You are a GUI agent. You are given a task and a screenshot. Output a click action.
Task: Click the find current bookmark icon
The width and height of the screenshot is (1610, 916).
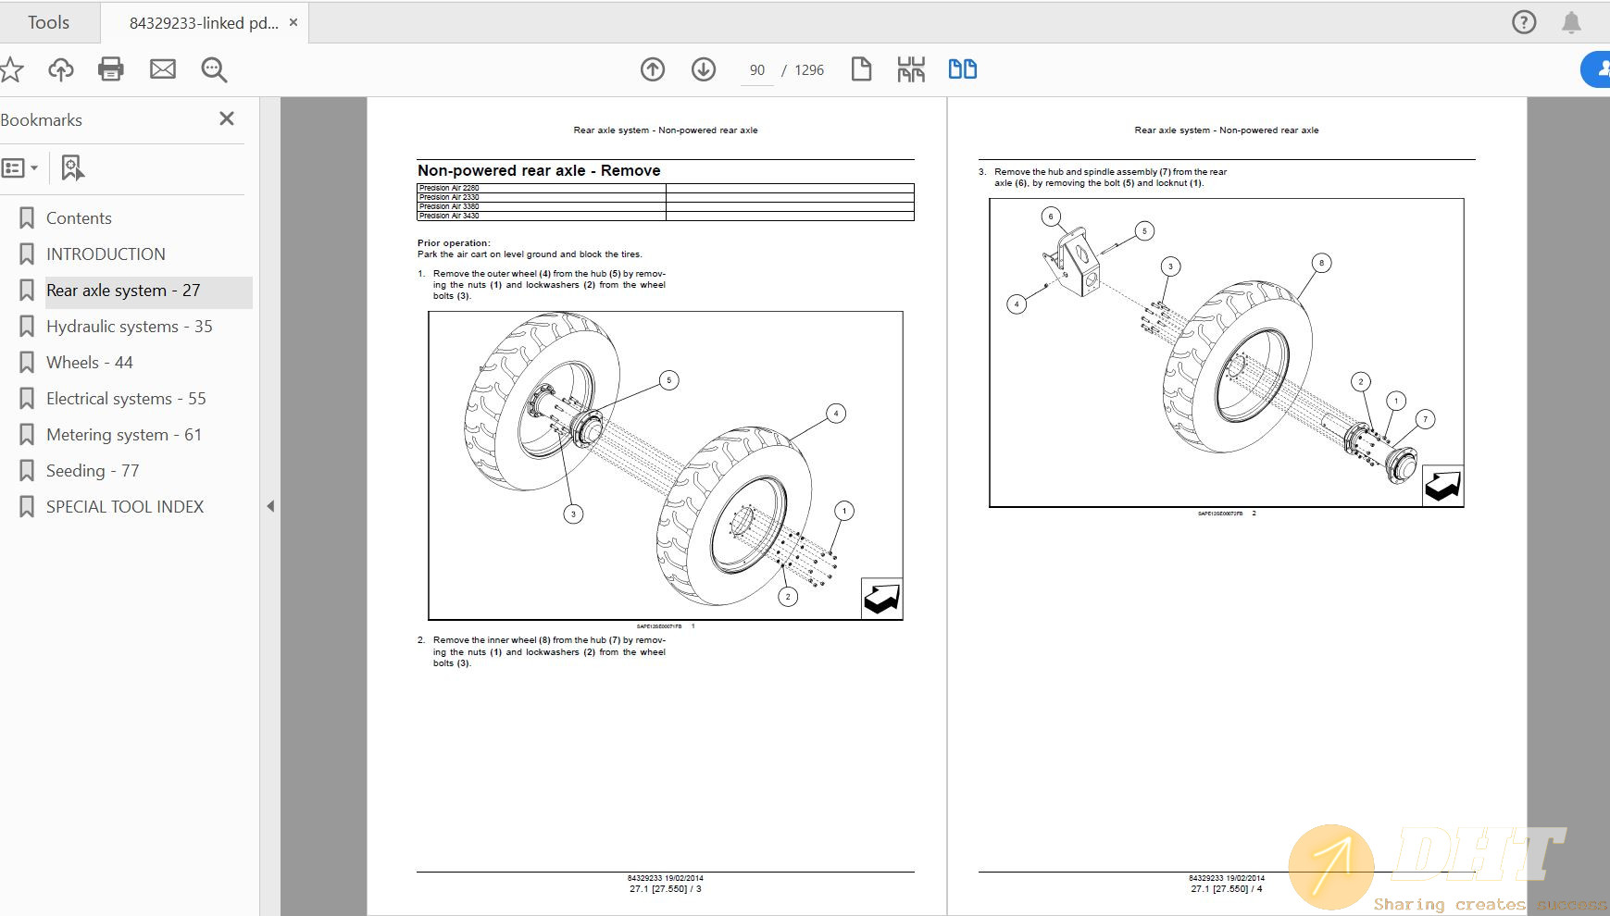tap(72, 168)
